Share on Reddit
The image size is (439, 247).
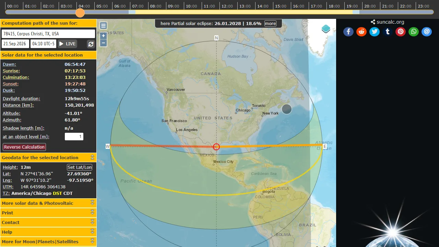click(361, 32)
